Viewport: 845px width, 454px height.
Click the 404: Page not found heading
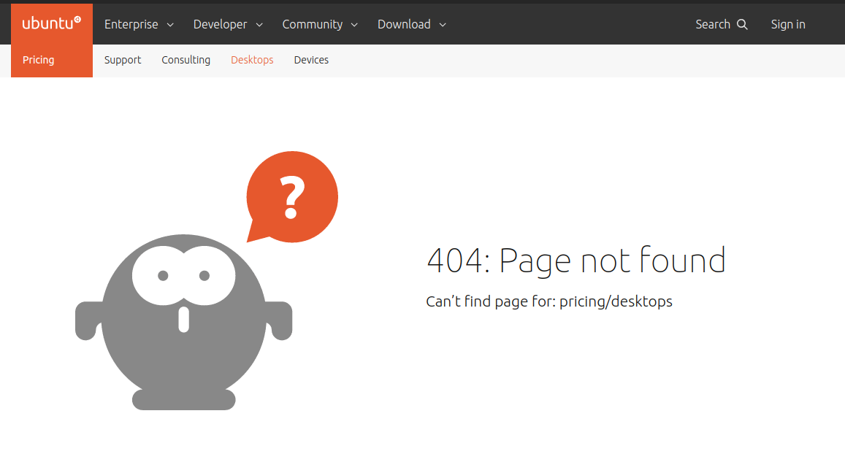[x=576, y=261]
